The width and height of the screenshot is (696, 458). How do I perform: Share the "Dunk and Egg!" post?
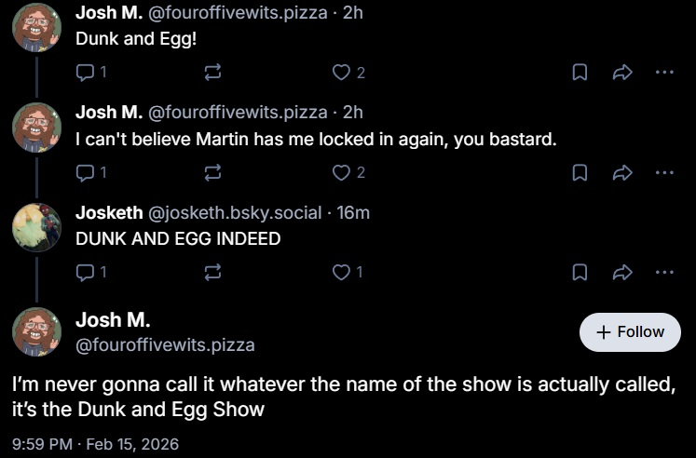click(621, 73)
